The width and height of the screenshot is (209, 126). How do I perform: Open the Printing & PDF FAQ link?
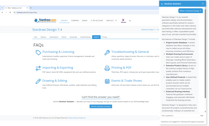122,68
